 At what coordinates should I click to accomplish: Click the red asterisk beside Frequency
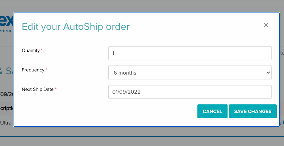(46, 69)
